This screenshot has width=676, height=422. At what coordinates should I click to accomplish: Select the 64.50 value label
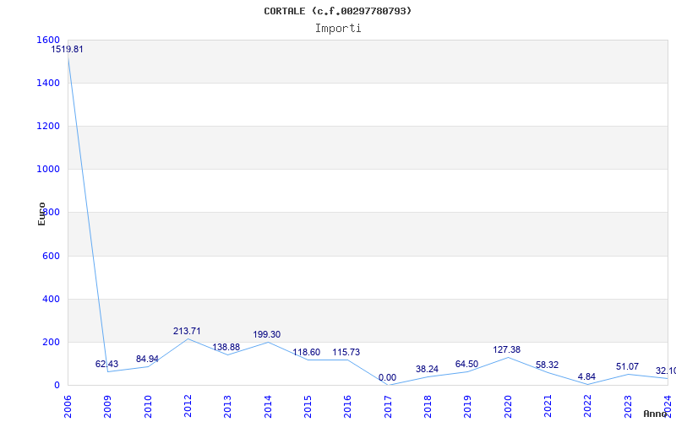466,365
